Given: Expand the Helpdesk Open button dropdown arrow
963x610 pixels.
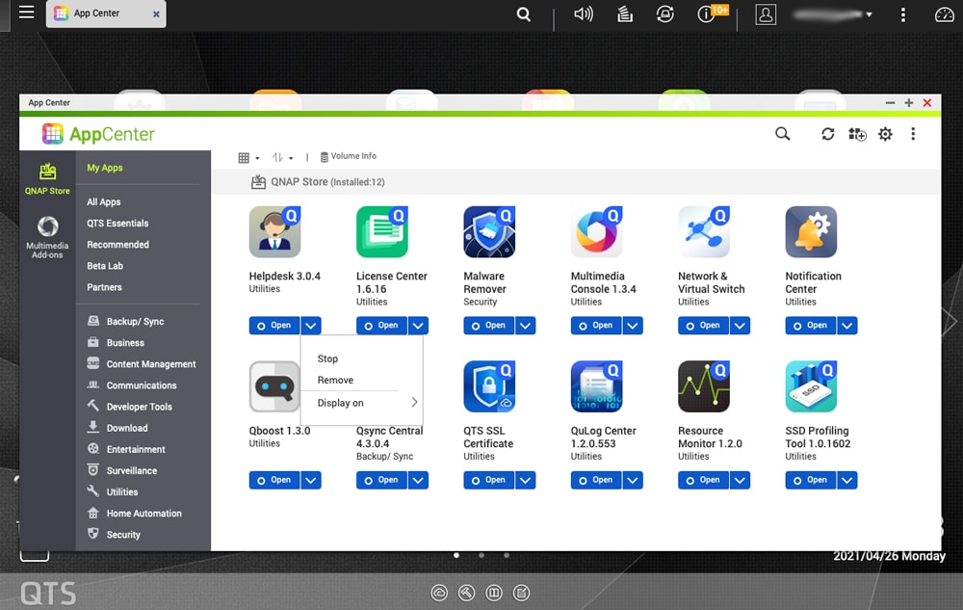Looking at the screenshot, I should [311, 326].
